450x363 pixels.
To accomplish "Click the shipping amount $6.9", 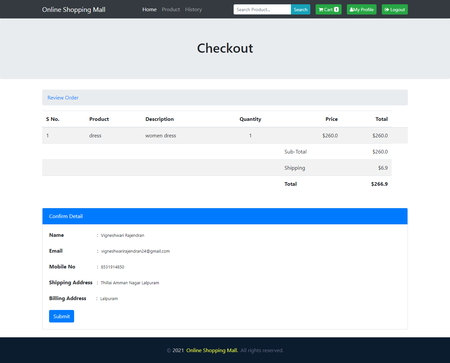I will pyautogui.click(x=383, y=168).
